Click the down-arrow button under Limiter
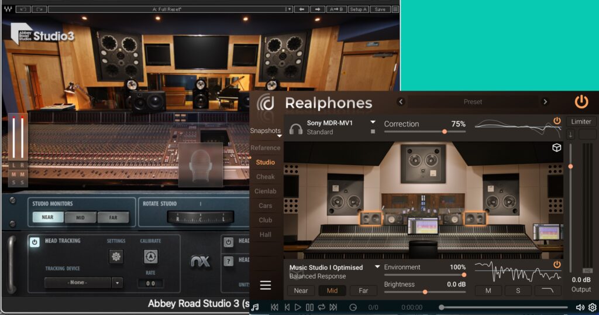 pos(571,135)
